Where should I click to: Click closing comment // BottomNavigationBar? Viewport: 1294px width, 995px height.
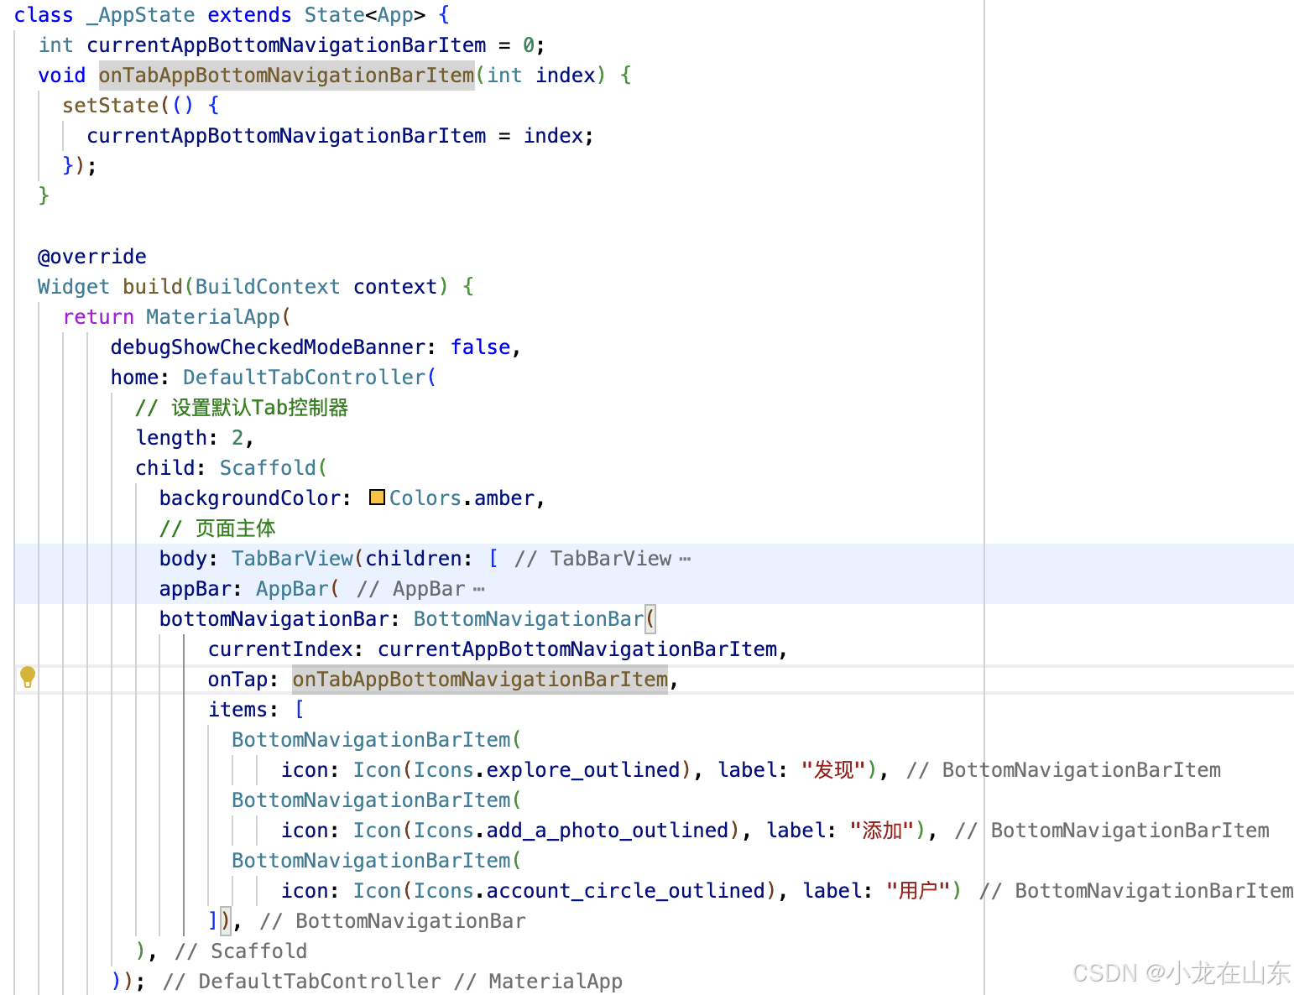coord(392,921)
